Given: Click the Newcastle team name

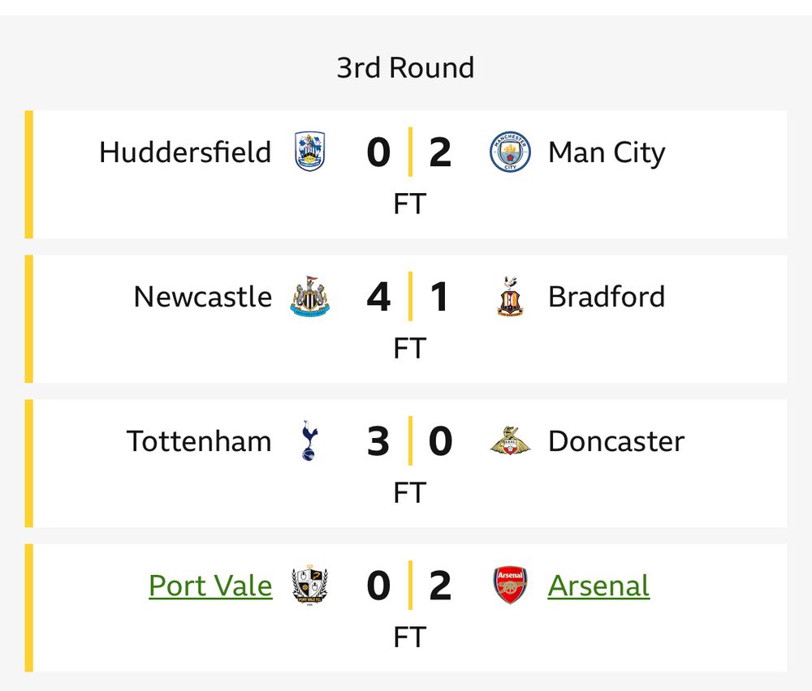Looking at the screenshot, I should pyautogui.click(x=203, y=297).
